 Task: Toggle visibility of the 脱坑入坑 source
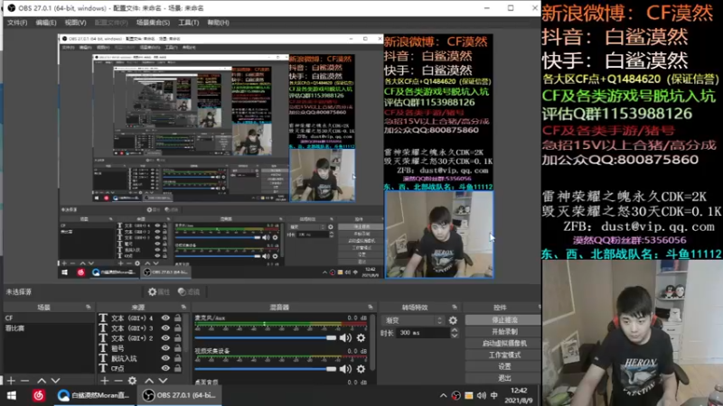pyautogui.click(x=165, y=358)
